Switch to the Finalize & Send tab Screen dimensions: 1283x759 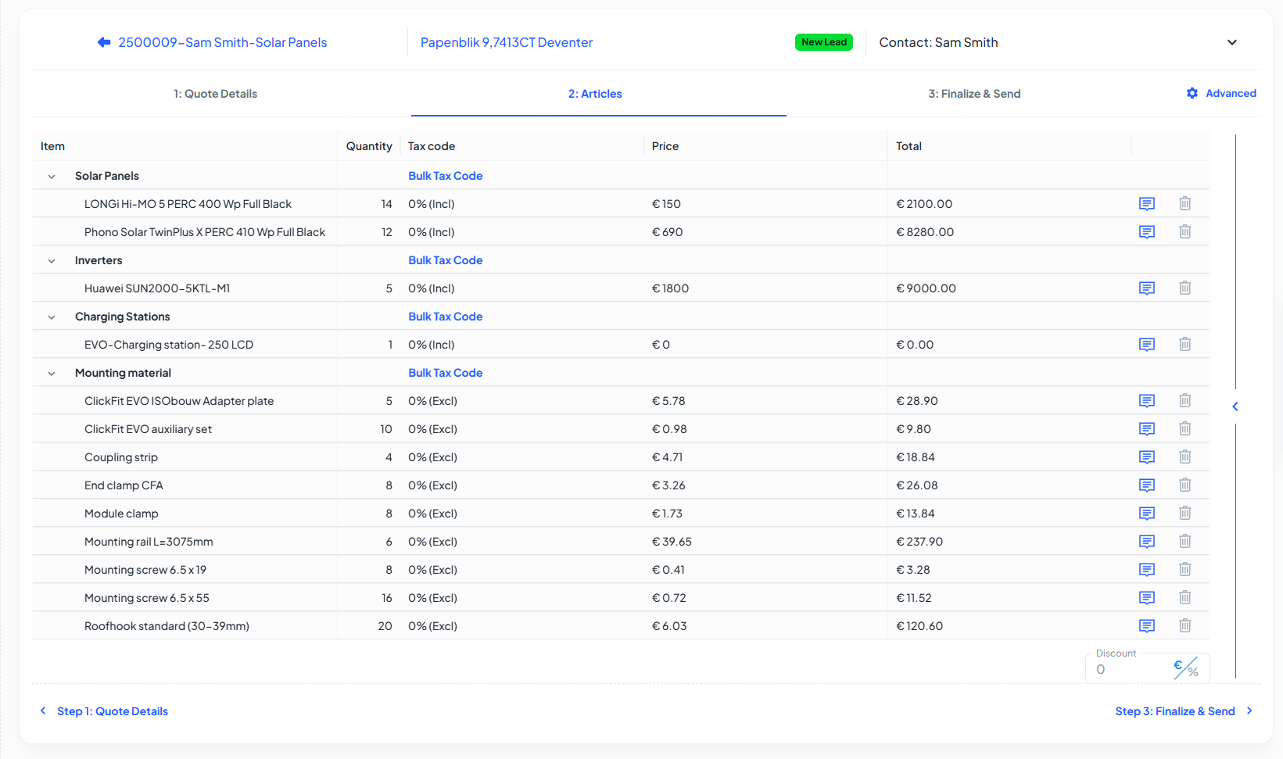[x=974, y=94]
